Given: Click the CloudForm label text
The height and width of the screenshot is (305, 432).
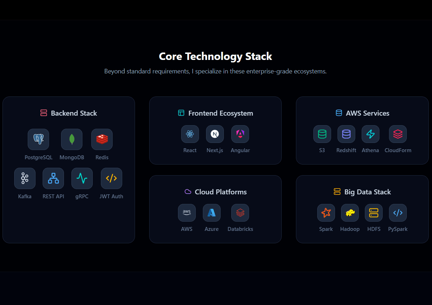Looking at the screenshot, I should click(398, 150).
